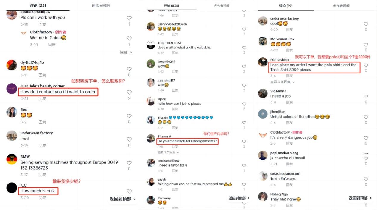This screenshot has height=210, width=377.
Task: Open Just Jele's beauty corner profile name
Action: pos(43,86)
